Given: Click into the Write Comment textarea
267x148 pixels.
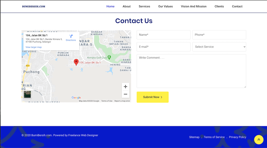Looking at the screenshot, I should [191, 71].
